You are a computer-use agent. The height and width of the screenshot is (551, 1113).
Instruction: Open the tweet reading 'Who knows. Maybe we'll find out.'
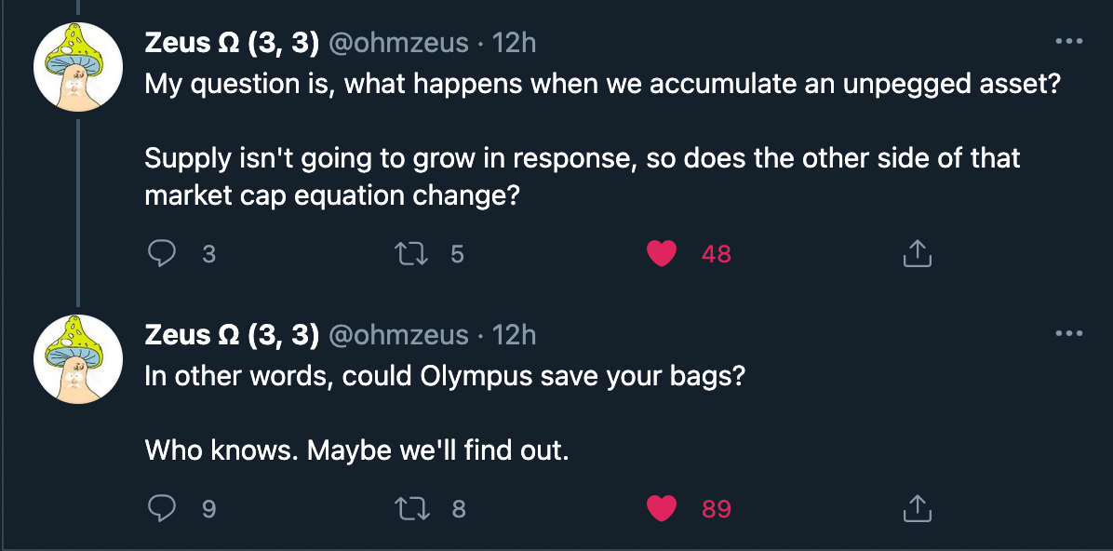pyautogui.click(x=355, y=451)
